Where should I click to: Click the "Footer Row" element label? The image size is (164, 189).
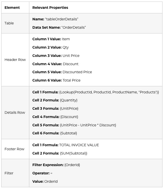15,149
